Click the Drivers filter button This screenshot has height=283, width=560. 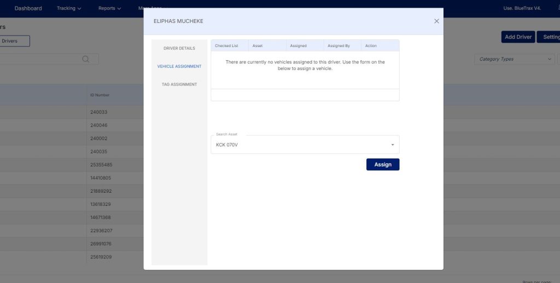pos(14,41)
